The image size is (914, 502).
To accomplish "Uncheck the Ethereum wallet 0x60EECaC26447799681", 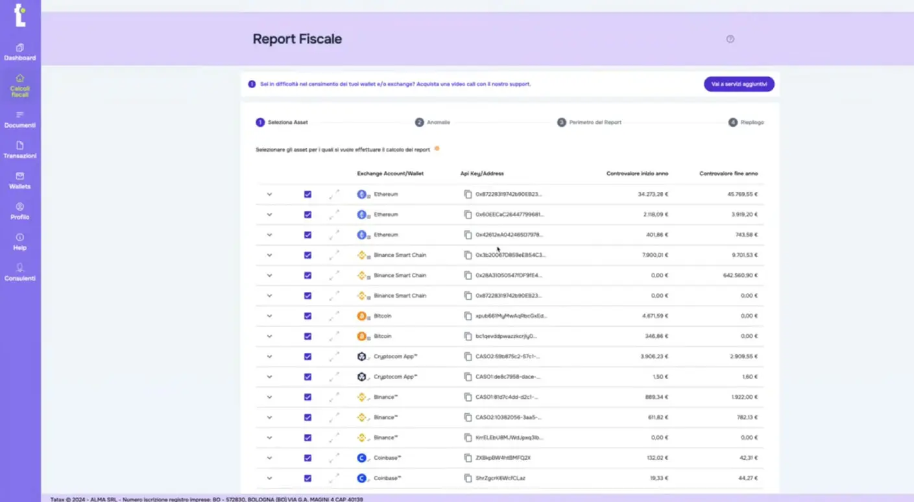I will [x=307, y=215].
